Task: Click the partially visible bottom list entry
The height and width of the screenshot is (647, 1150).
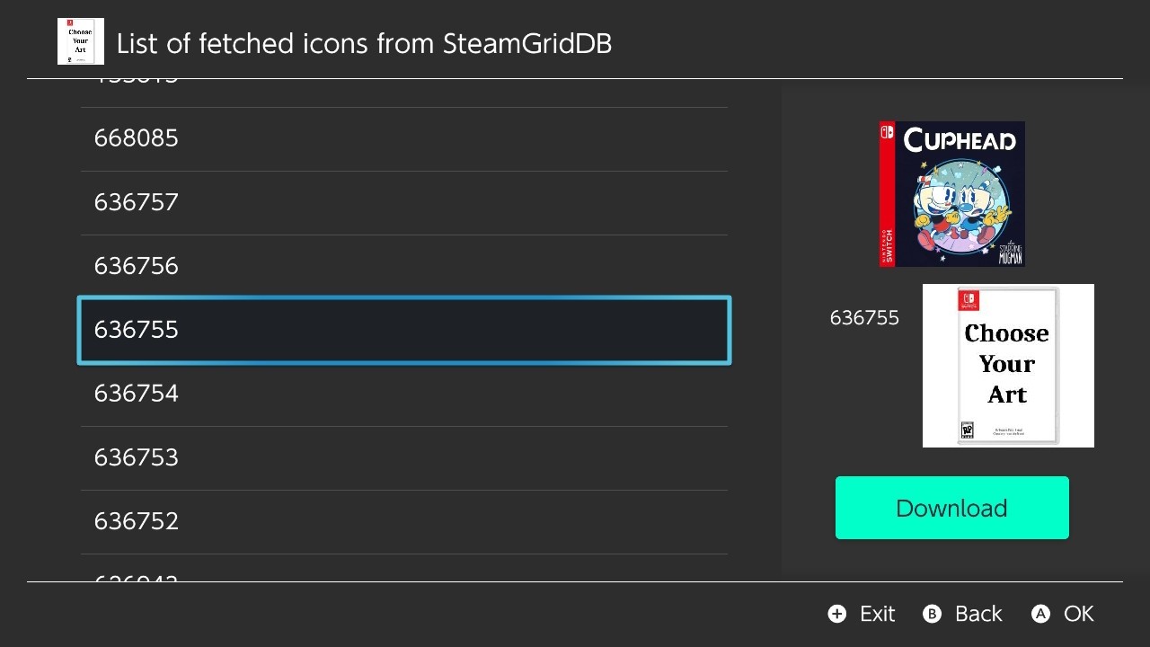Action: pos(404,568)
